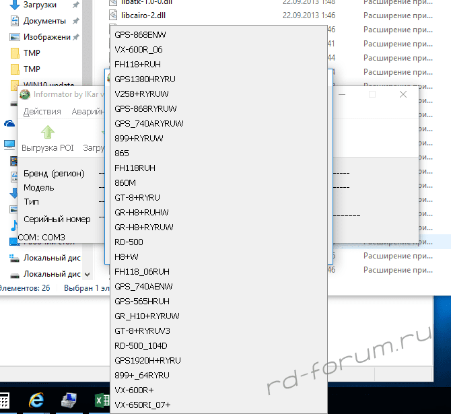The width and height of the screenshot is (451, 414).
Task: Choose GR-H8+RUHW from the list
Action: click(x=219, y=213)
